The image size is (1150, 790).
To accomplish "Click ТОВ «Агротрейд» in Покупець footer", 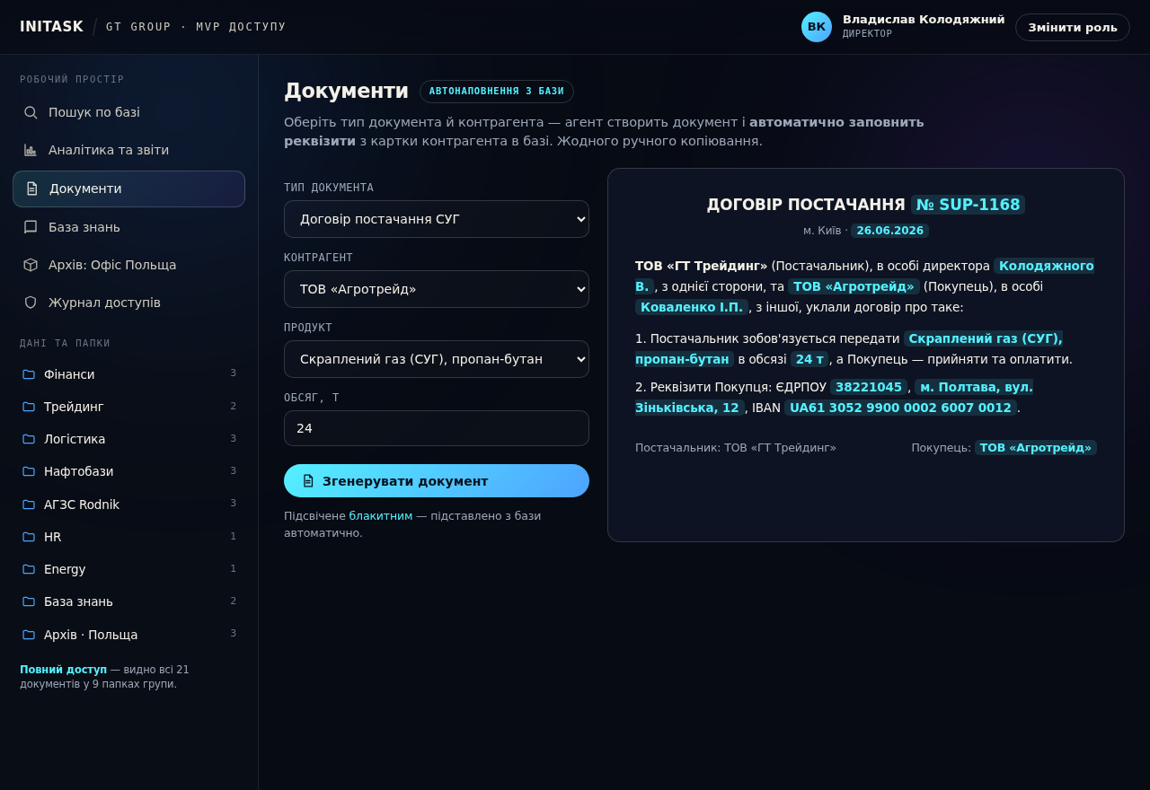I will (x=1036, y=447).
